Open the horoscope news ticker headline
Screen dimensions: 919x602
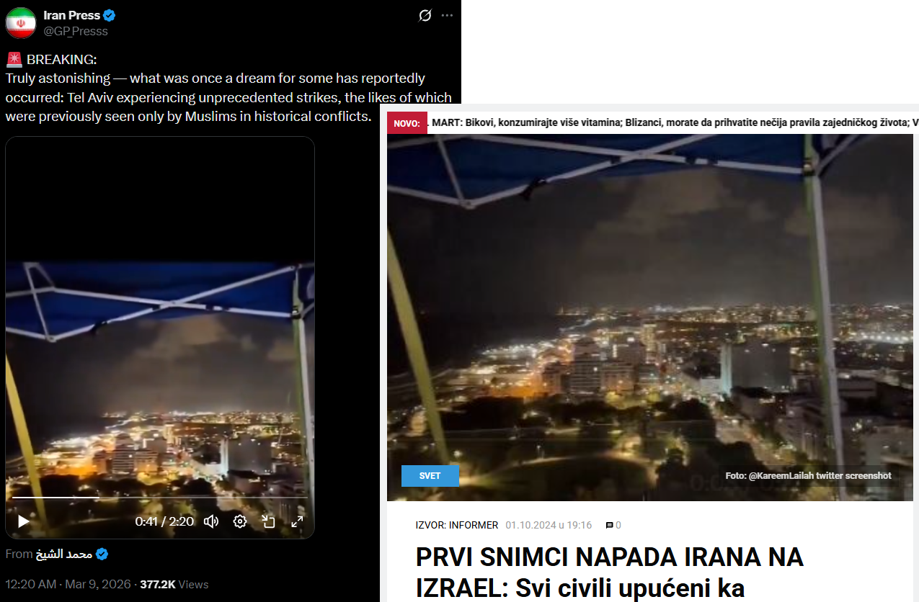[x=673, y=123]
